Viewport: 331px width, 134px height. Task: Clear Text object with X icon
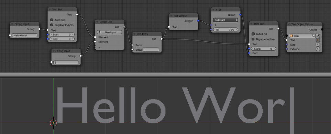pyautogui.click(x=313, y=36)
